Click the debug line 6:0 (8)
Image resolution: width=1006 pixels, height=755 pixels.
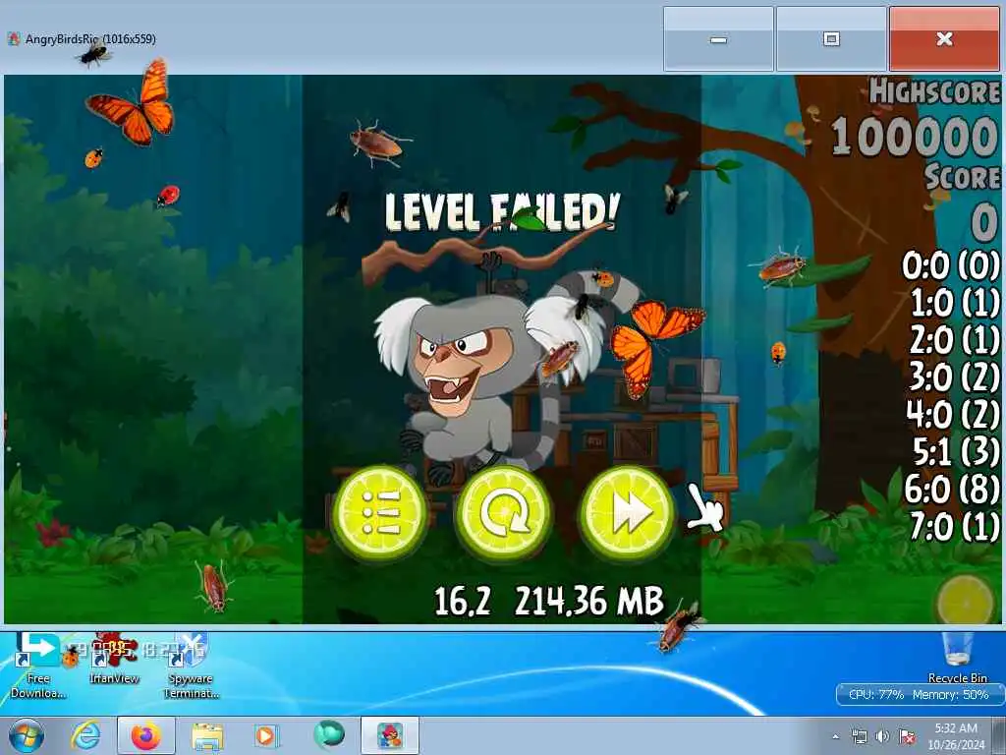(x=952, y=490)
